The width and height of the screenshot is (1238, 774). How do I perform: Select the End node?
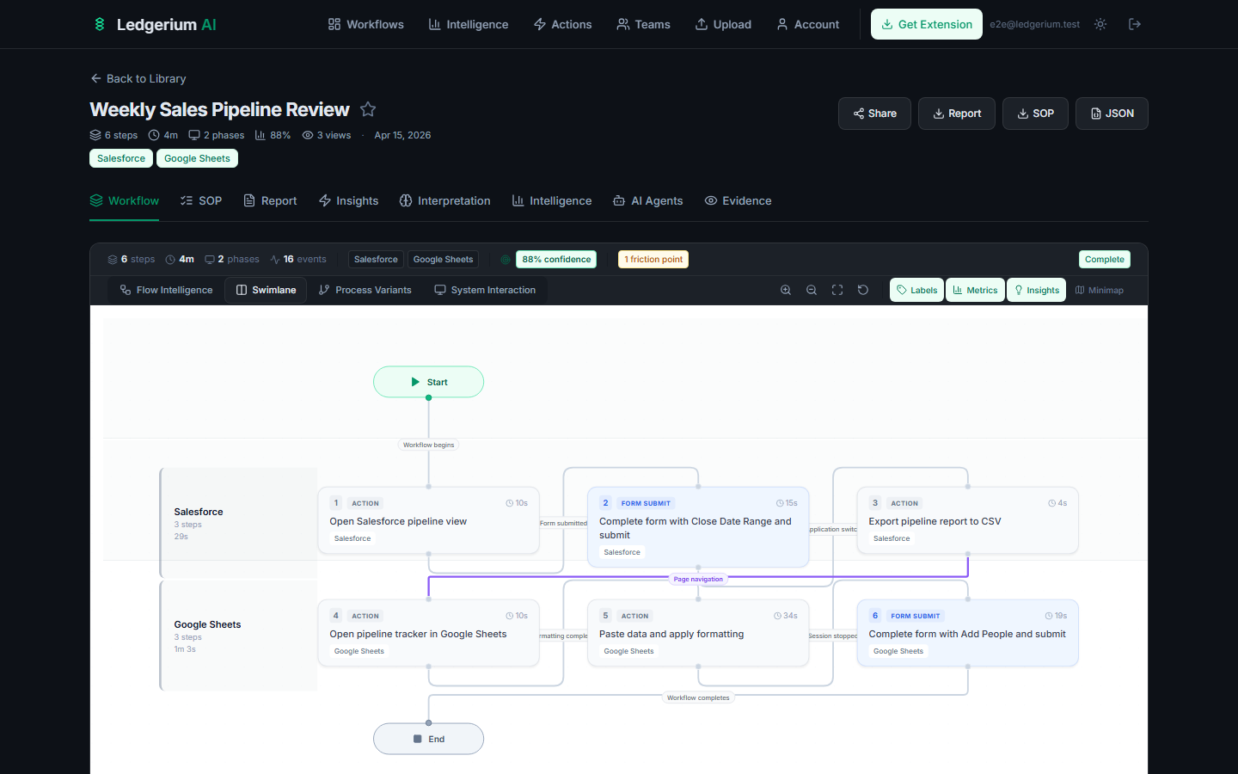coord(428,739)
